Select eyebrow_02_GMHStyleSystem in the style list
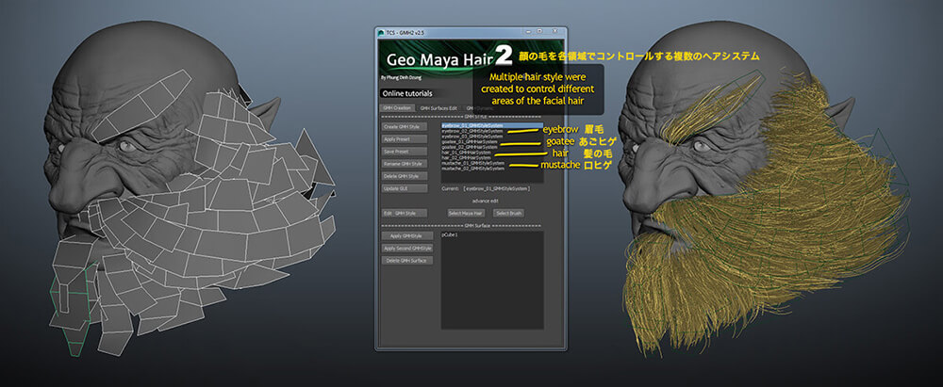943x387 pixels. 492,131
